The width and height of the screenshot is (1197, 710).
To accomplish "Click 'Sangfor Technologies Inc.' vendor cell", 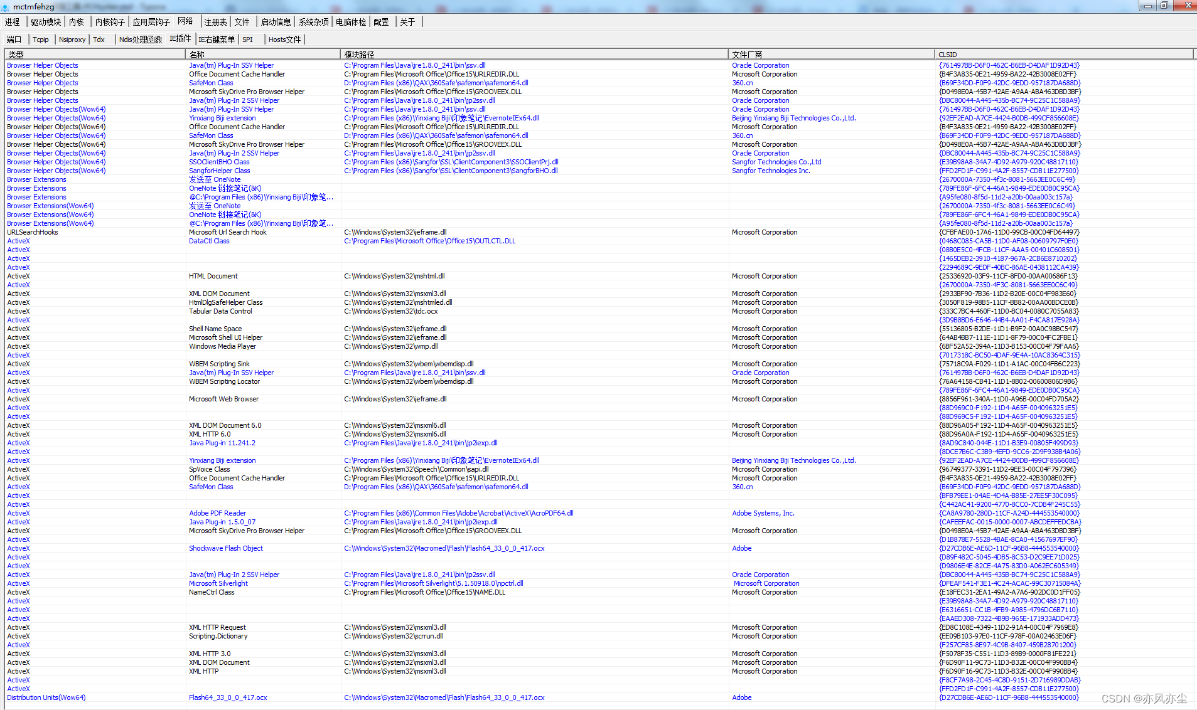I will (771, 171).
